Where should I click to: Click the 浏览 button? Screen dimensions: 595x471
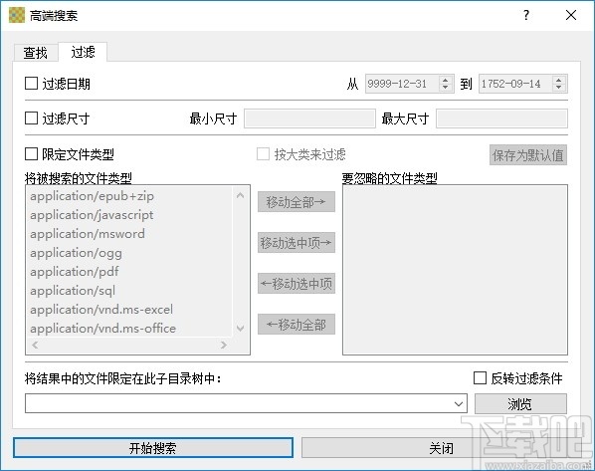[520, 403]
